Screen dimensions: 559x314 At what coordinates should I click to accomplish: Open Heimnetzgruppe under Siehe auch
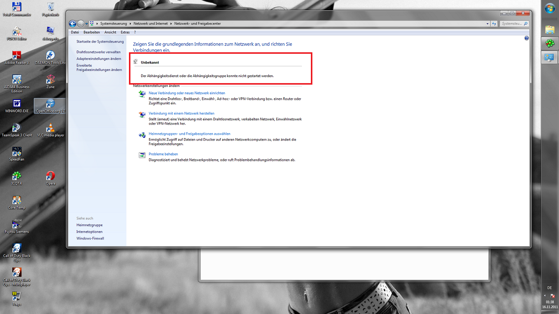[x=89, y=225]
